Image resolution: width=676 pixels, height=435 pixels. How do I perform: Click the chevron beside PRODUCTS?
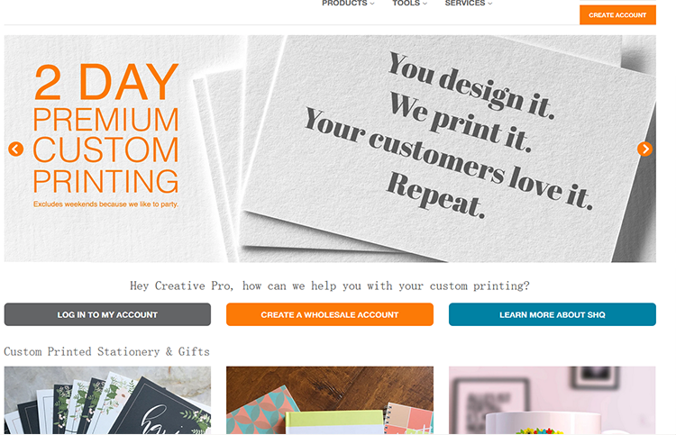[x=372, y=4]
